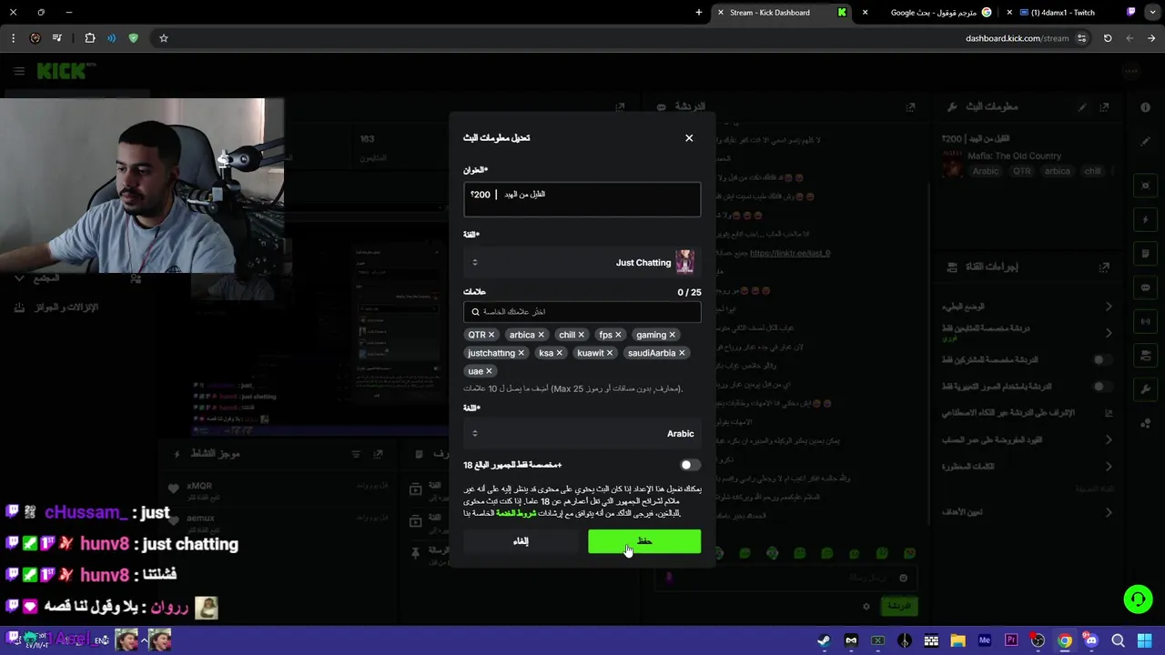Image resolution: width=1165 pixels, height=655 pixels.
Task: Click the Just Chatting category thumbnail
Action: point(684,262)
